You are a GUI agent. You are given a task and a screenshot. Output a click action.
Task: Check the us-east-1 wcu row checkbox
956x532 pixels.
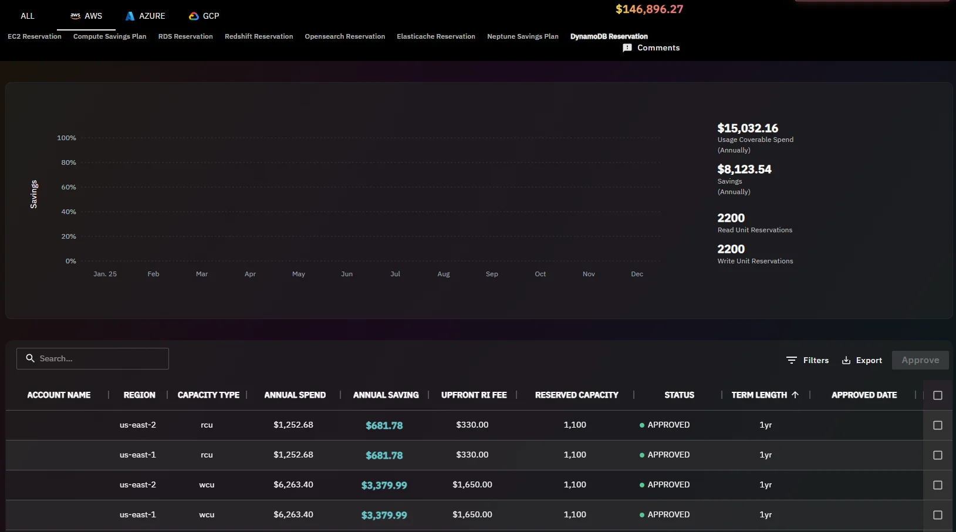click(x=938, y=515)
